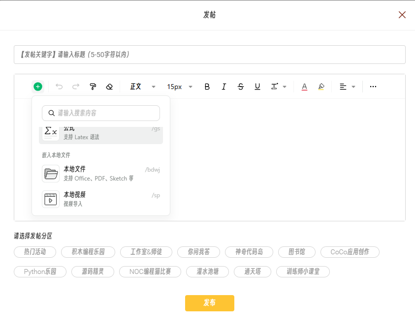Viewport: 415px width, 331px height.
Task: Click the local file folder icon
Action: pyautogui.click(x=51, y=174)
